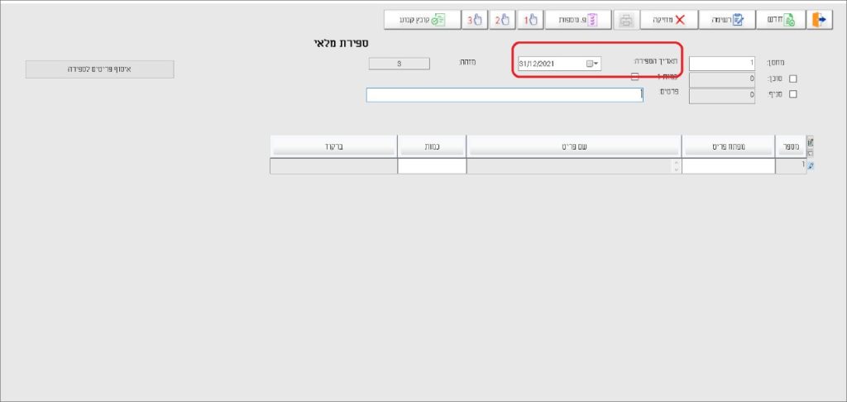Click the hand pointer 3 button

pos(475,20)
